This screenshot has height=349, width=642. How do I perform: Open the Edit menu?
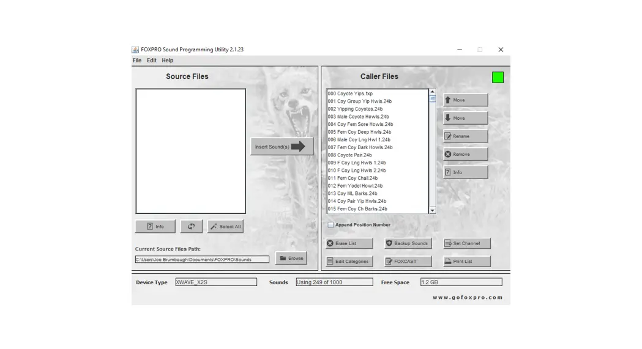coord(152,60)
